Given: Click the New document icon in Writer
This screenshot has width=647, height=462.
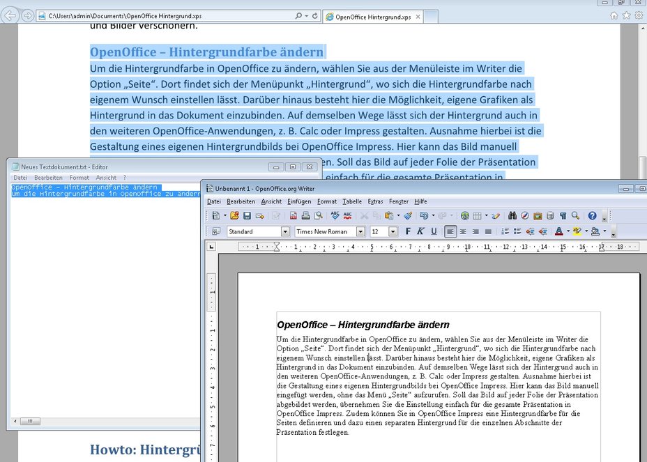Looking at the screenshot, I should (216, 215).
